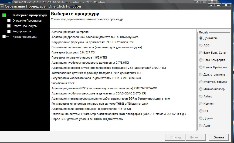This screenshot has width=234, height=143.
Task: Click the Ход процесса step square icon
Action: [9, 31]
